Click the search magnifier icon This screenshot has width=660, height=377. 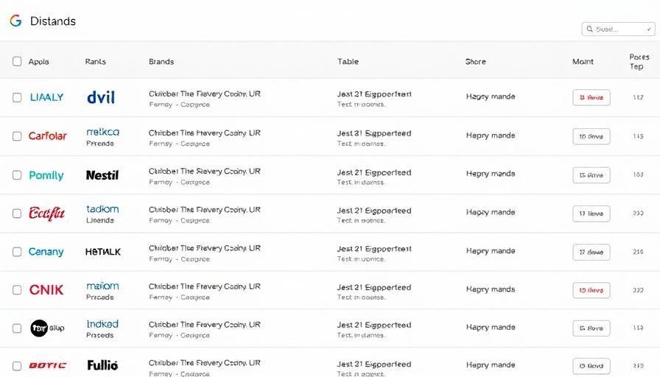(589, 29)
